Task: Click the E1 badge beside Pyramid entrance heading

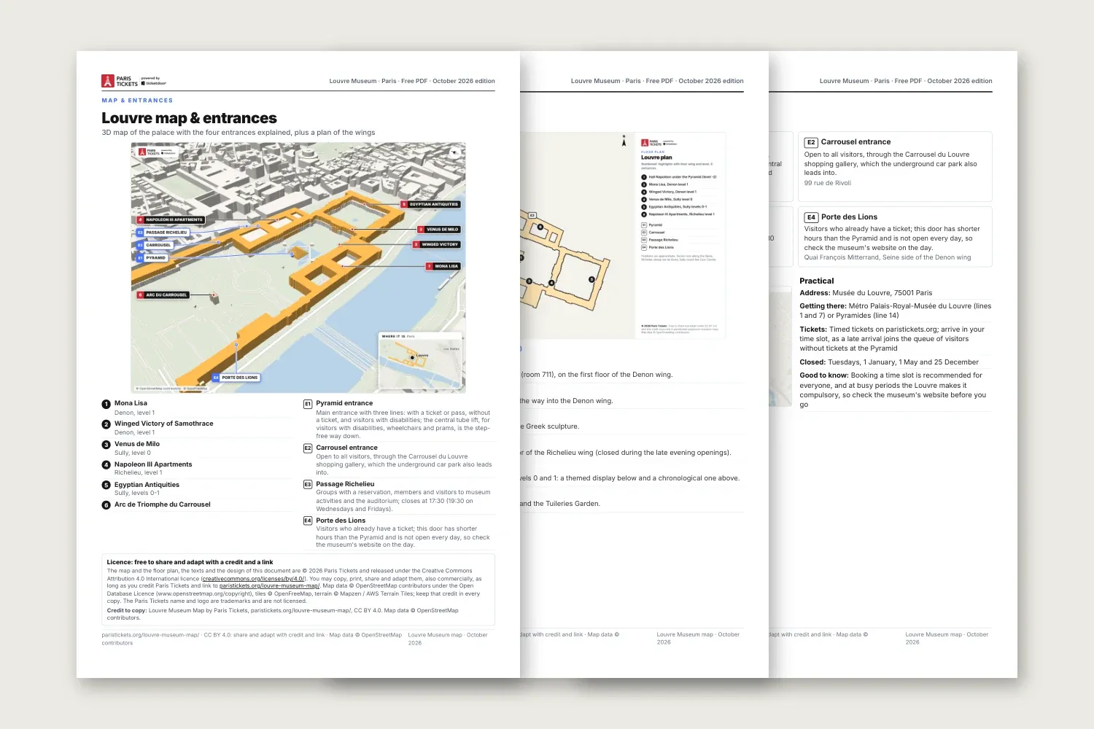Action: pos(308,404)
